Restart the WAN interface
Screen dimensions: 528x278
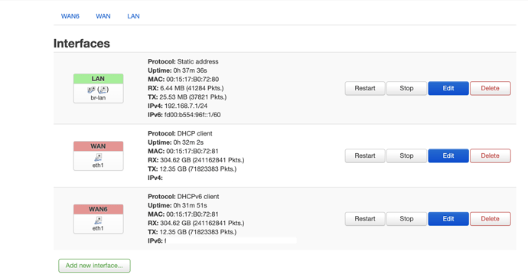click(x=365, y=155)
